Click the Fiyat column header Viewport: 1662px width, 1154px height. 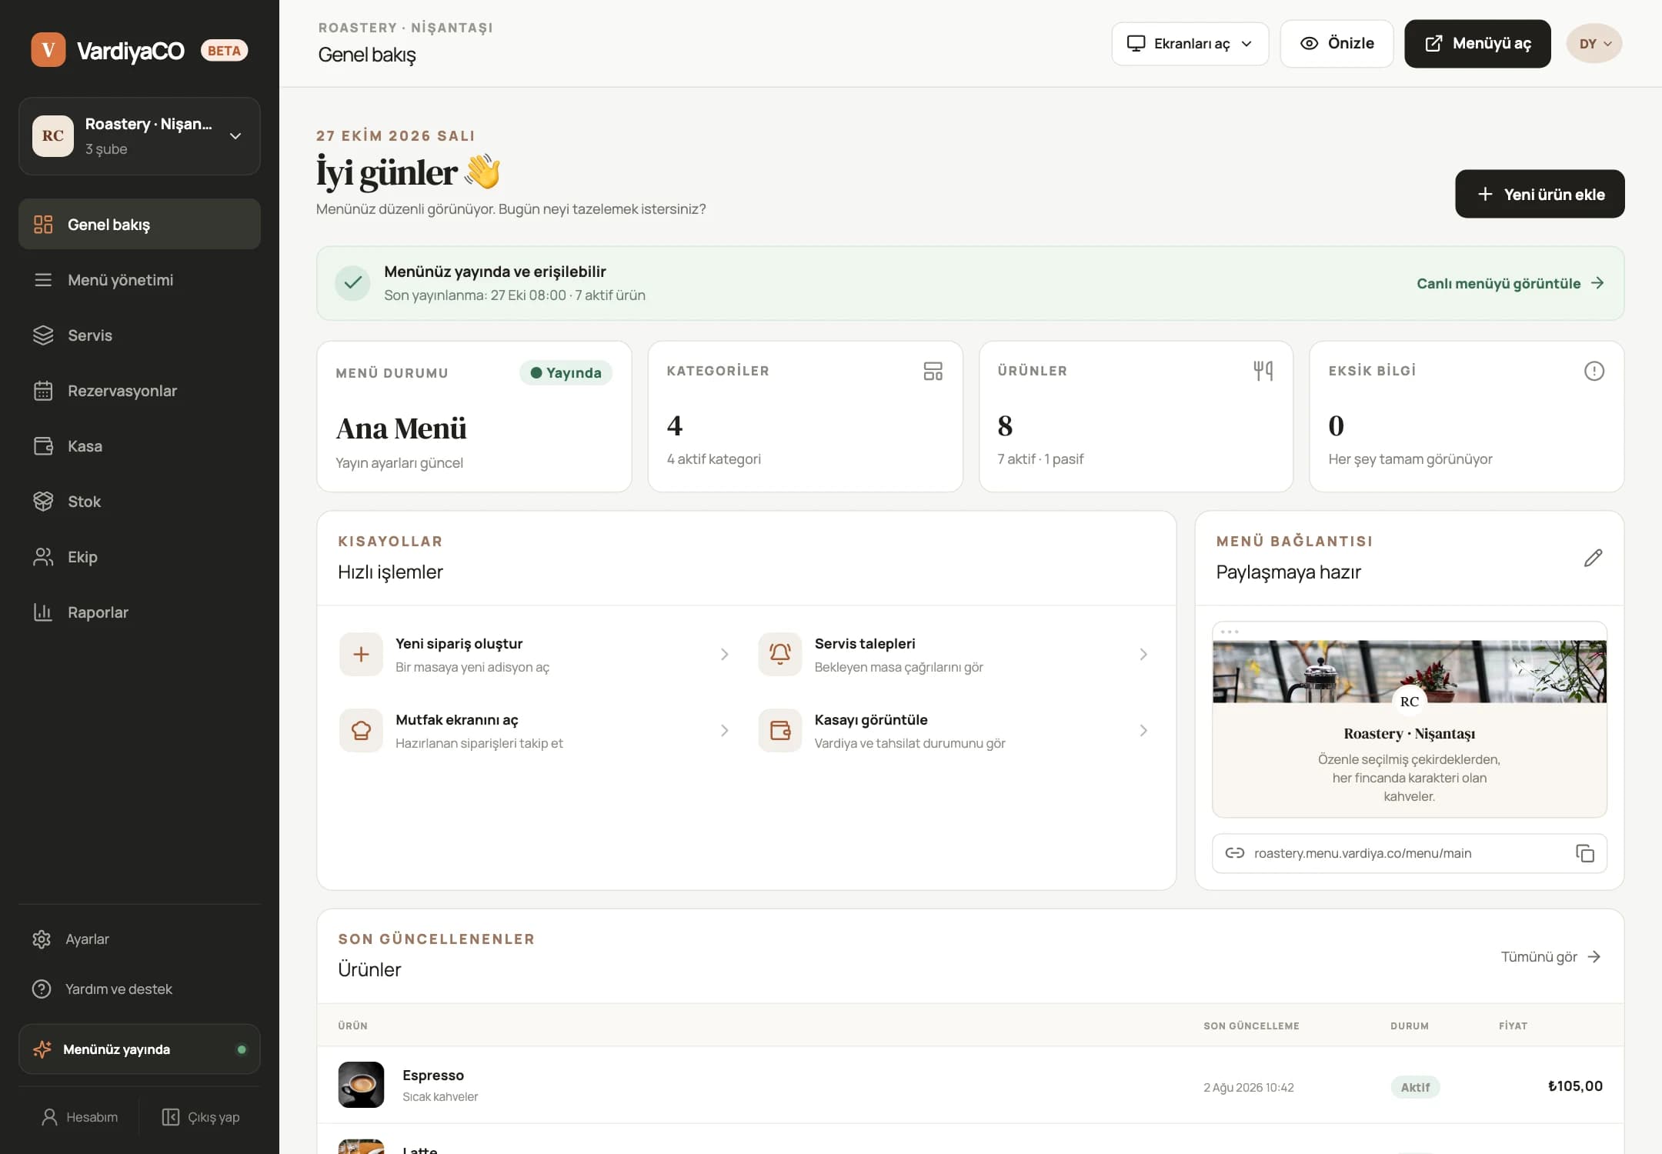pos(1513,1026)
